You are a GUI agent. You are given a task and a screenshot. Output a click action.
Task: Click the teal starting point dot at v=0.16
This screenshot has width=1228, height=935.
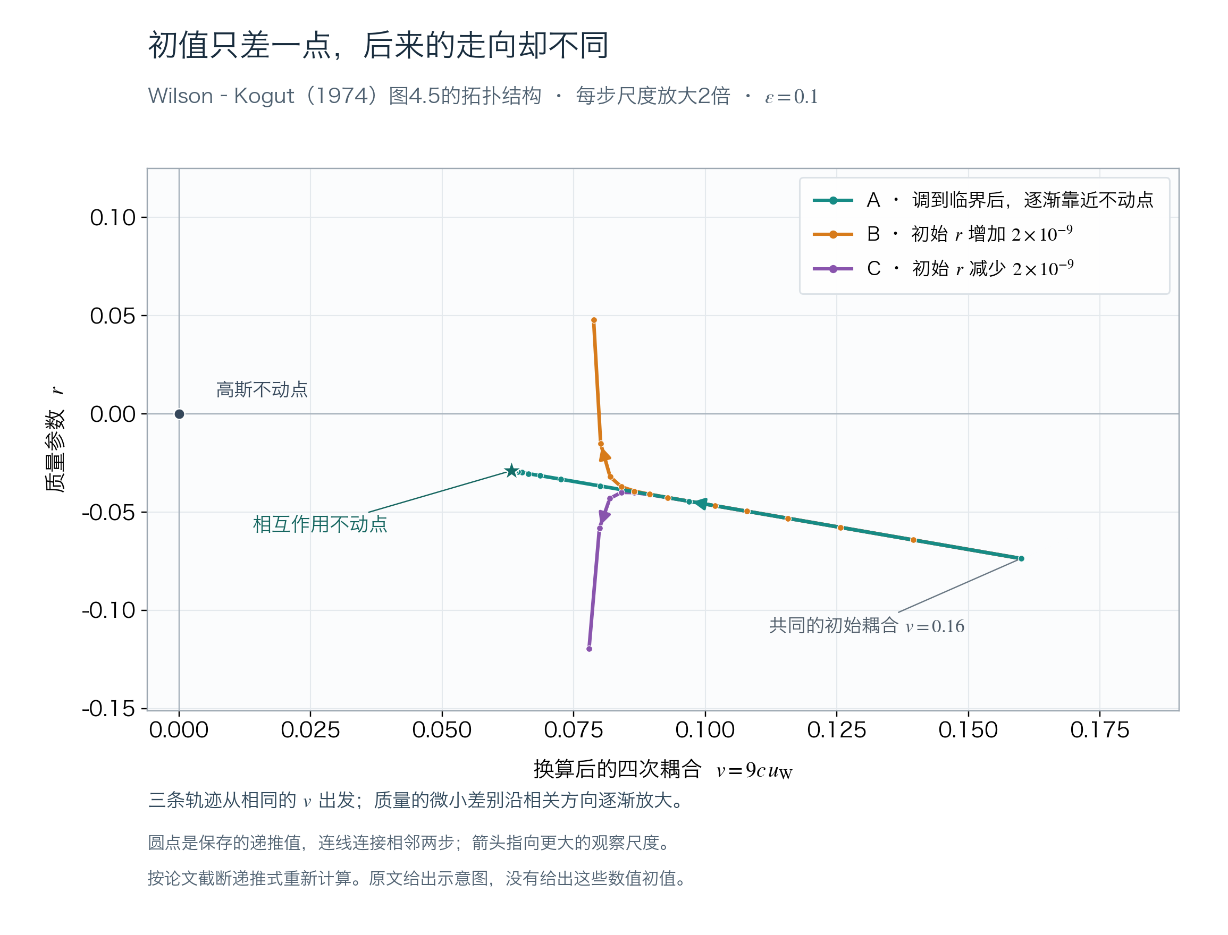[x=1021, y=558]
